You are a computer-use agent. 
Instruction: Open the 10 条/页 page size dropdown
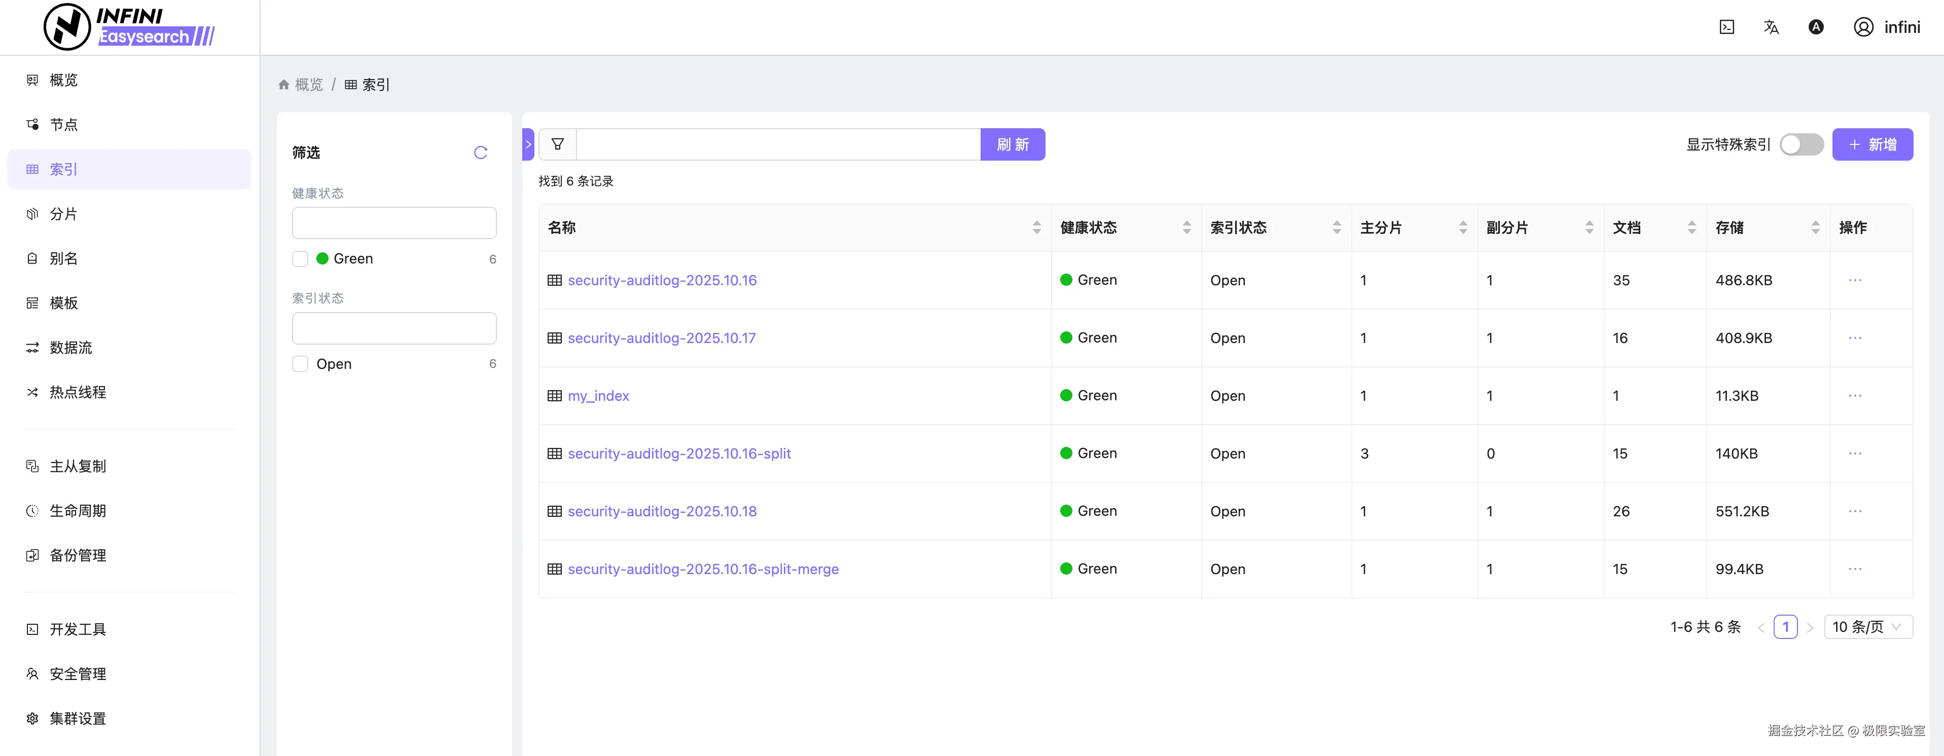tap(1868, 627)
